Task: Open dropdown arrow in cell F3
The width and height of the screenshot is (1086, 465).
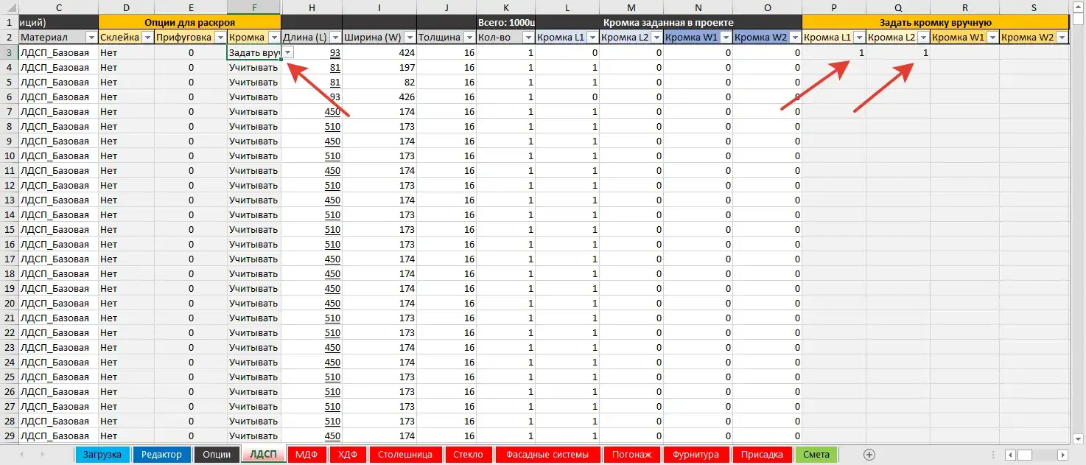Action: (288, 52)
